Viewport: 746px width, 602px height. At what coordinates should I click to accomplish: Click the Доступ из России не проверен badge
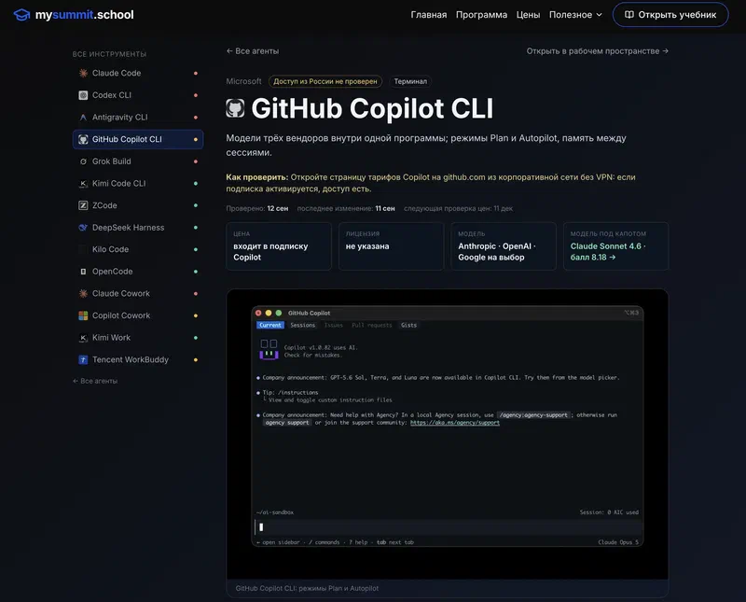tap(325, 81)
